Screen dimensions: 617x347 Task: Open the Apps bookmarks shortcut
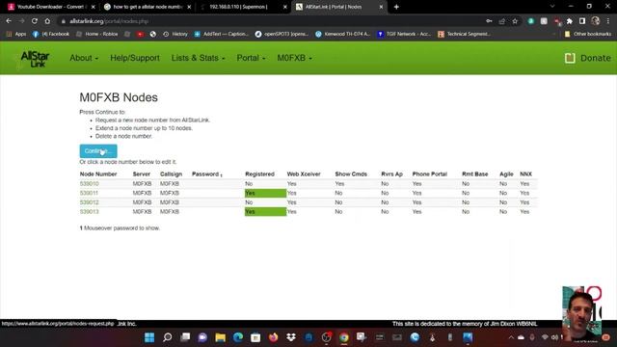[x=16, y=35]
